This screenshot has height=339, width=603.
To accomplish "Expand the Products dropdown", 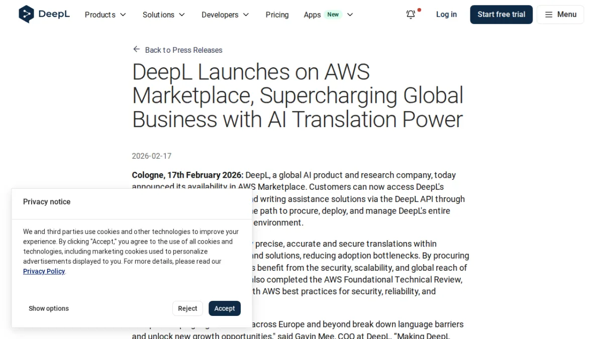I will [106, 15].
